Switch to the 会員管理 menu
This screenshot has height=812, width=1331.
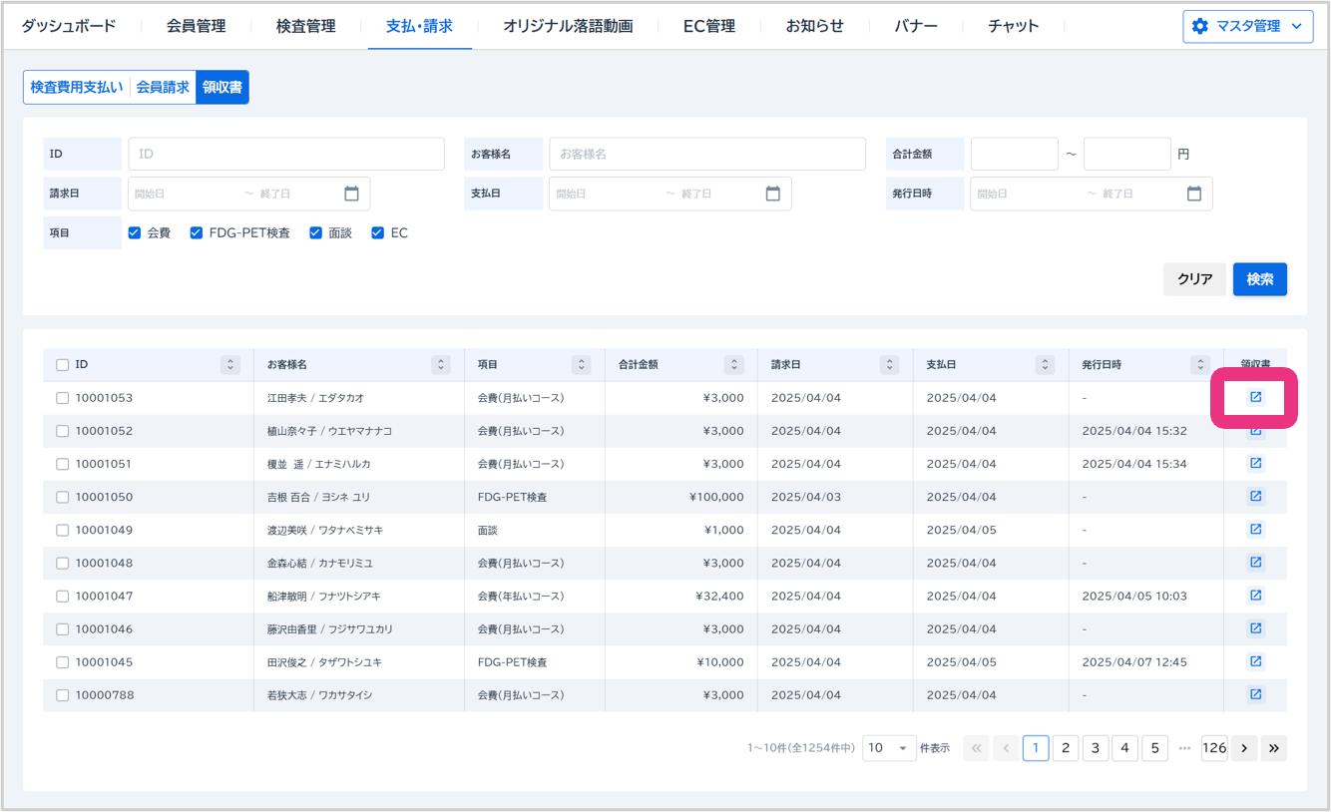pos(196,26)
